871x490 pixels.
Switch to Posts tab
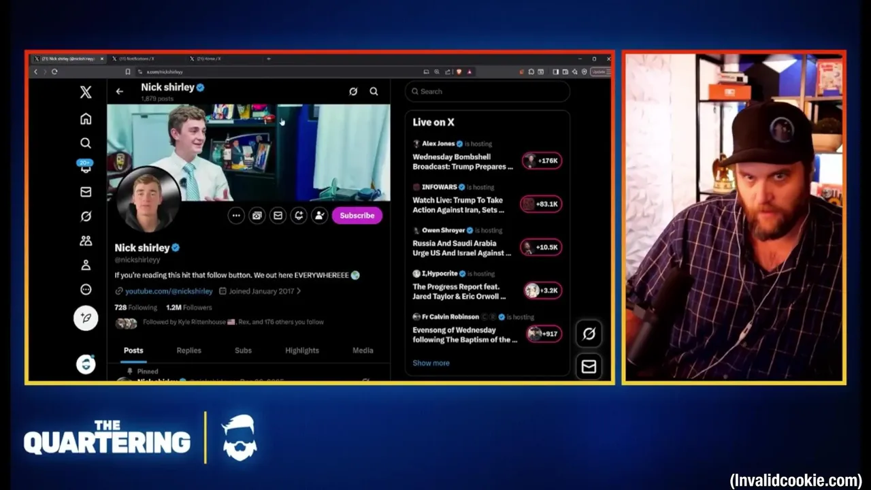point(133,350)
